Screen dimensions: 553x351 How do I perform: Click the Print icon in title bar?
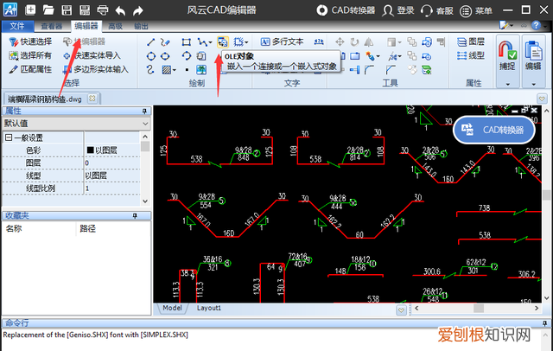click(103, 10)
